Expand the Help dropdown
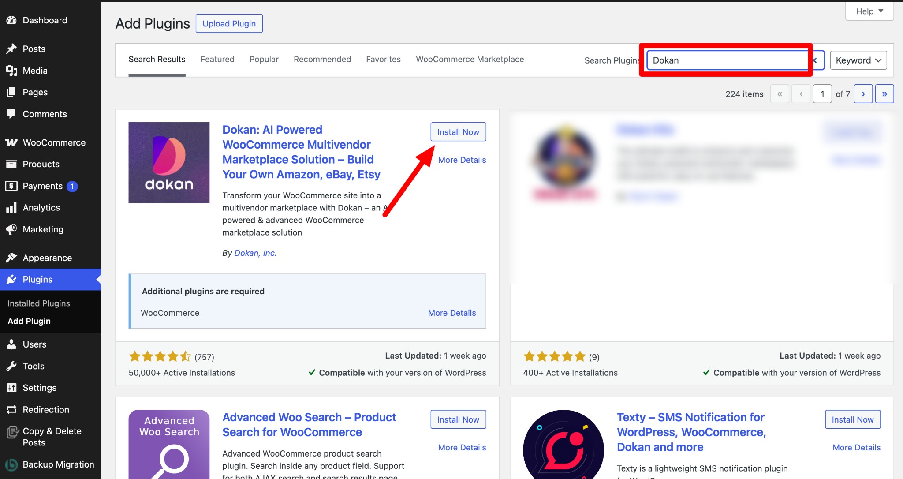The image size is (903, 479). point(868,11)
